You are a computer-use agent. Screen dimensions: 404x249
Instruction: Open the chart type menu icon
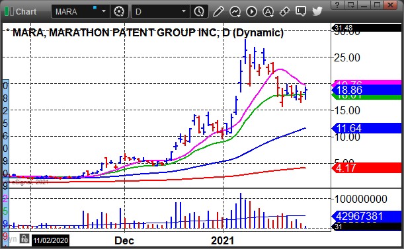point(235,12)
